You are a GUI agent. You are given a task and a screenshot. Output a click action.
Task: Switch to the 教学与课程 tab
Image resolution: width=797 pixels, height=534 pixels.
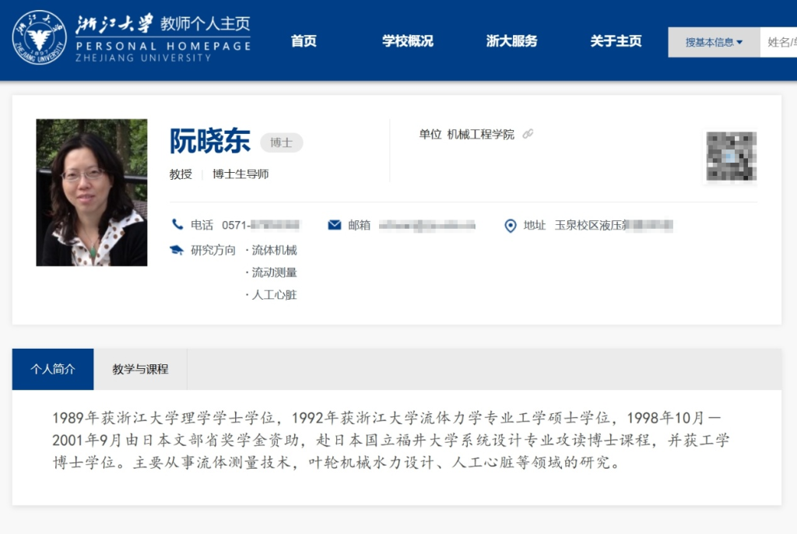pos(140,369)
